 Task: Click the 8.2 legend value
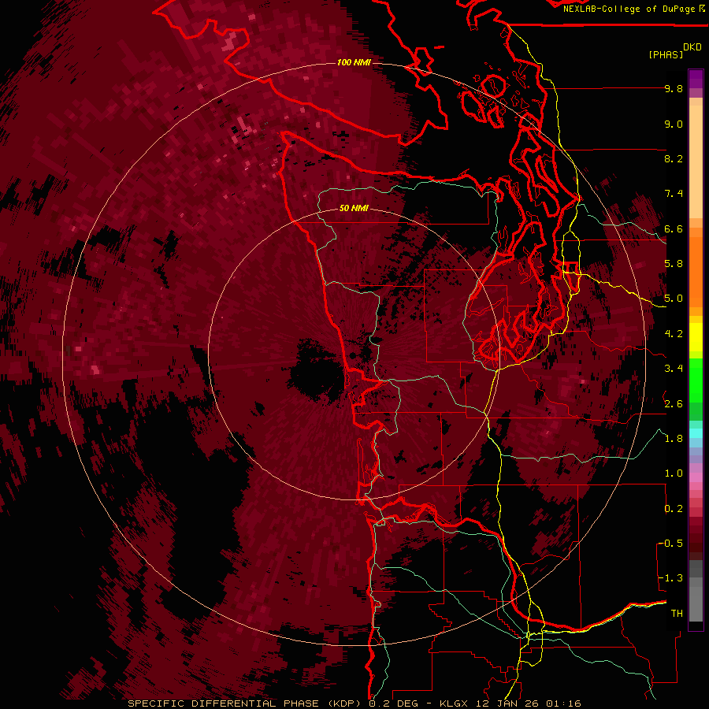pos(674,159)
